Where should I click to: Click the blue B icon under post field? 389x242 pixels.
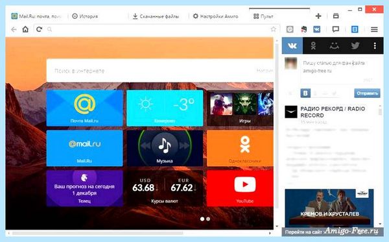[x=305, y=93]
